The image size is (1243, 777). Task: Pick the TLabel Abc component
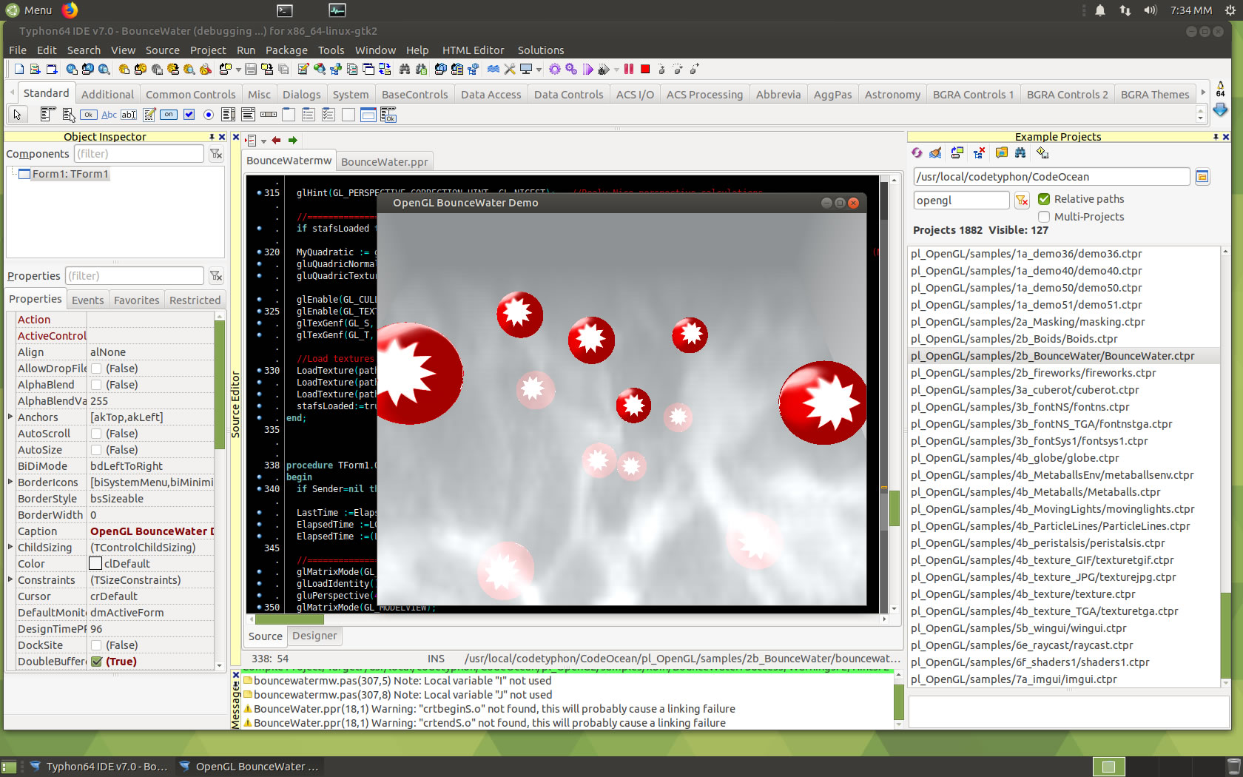pos(109,114)
